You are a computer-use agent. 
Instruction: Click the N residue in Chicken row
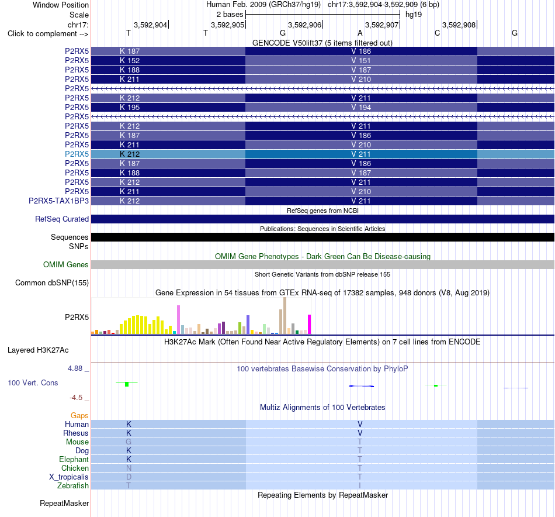point(129,468)
